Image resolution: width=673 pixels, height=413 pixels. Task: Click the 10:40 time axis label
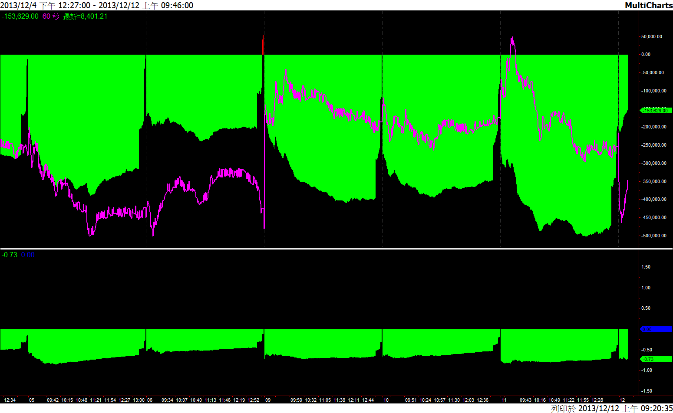pyautogui.click(x=196, y=400)
